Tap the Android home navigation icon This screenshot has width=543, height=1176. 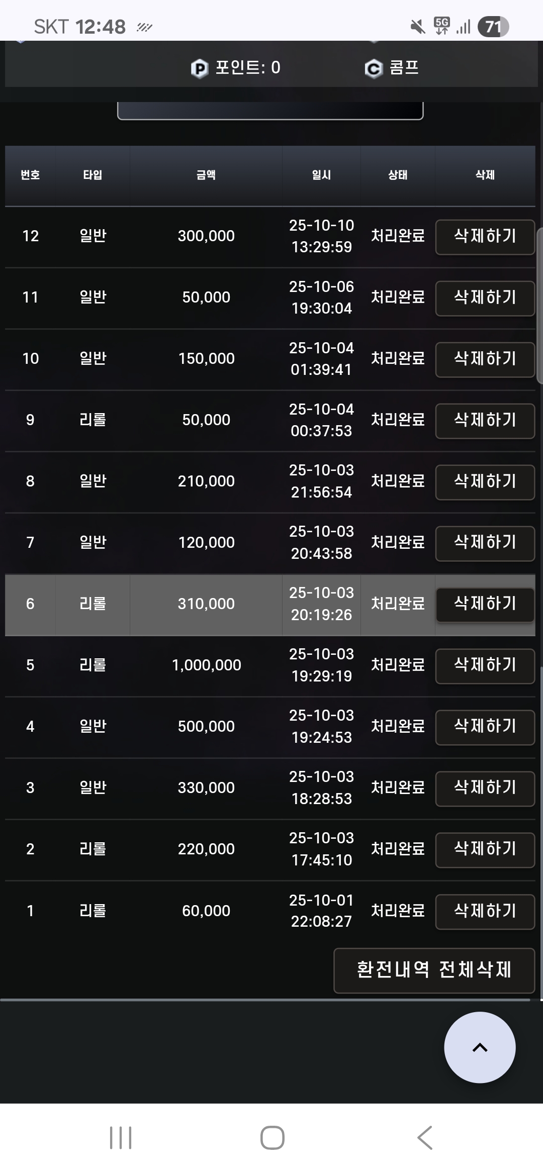click(272, 1138)
